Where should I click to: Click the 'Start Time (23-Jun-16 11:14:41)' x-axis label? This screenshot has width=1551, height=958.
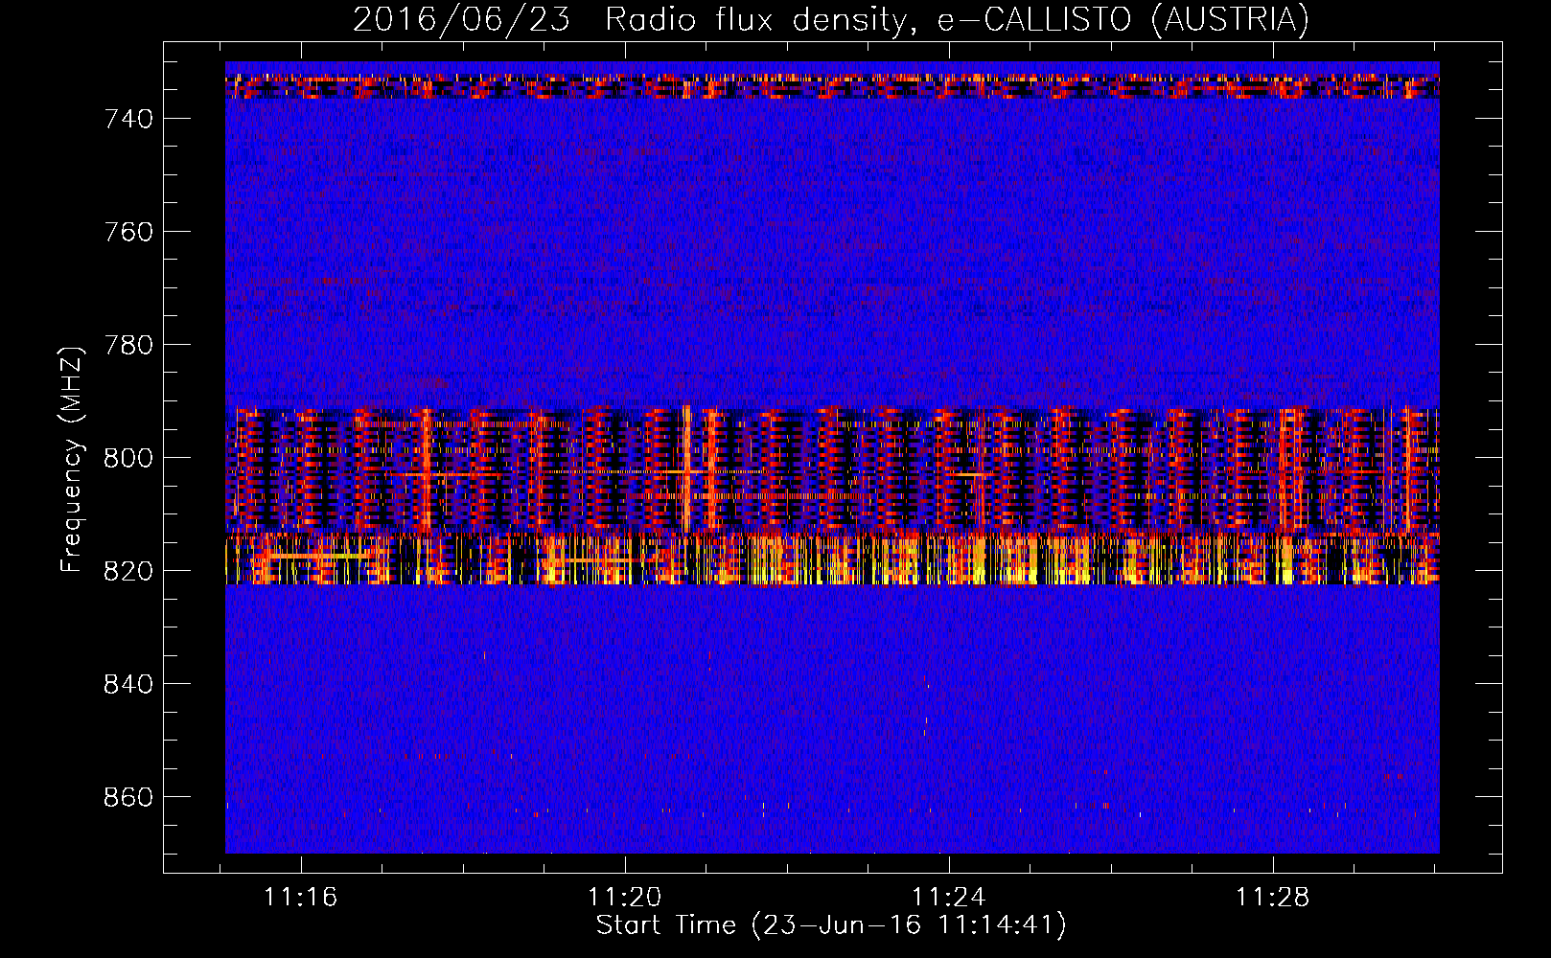coord(831,925)
